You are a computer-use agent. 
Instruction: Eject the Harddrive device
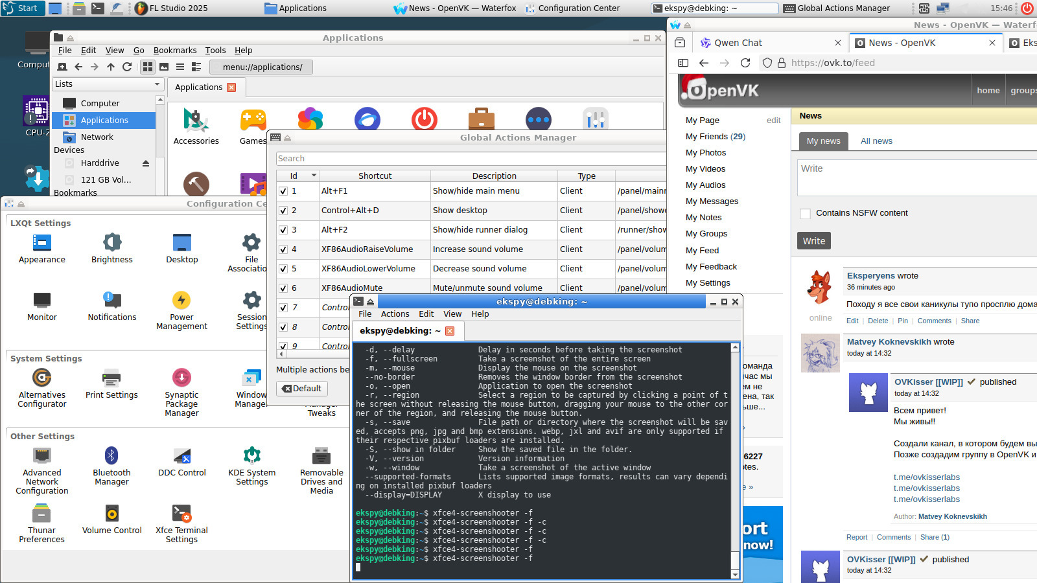146,163
